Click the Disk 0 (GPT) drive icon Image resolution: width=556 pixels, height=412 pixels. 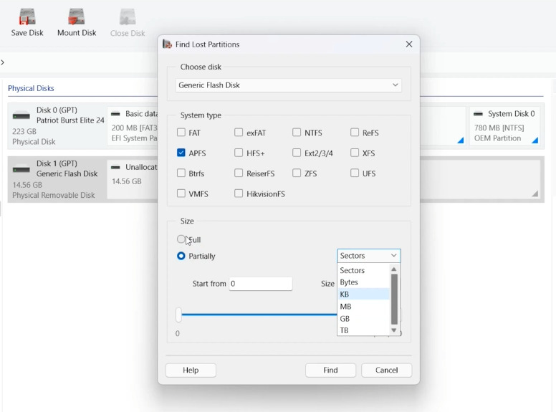pyautogui.click(x=21, y=115)
